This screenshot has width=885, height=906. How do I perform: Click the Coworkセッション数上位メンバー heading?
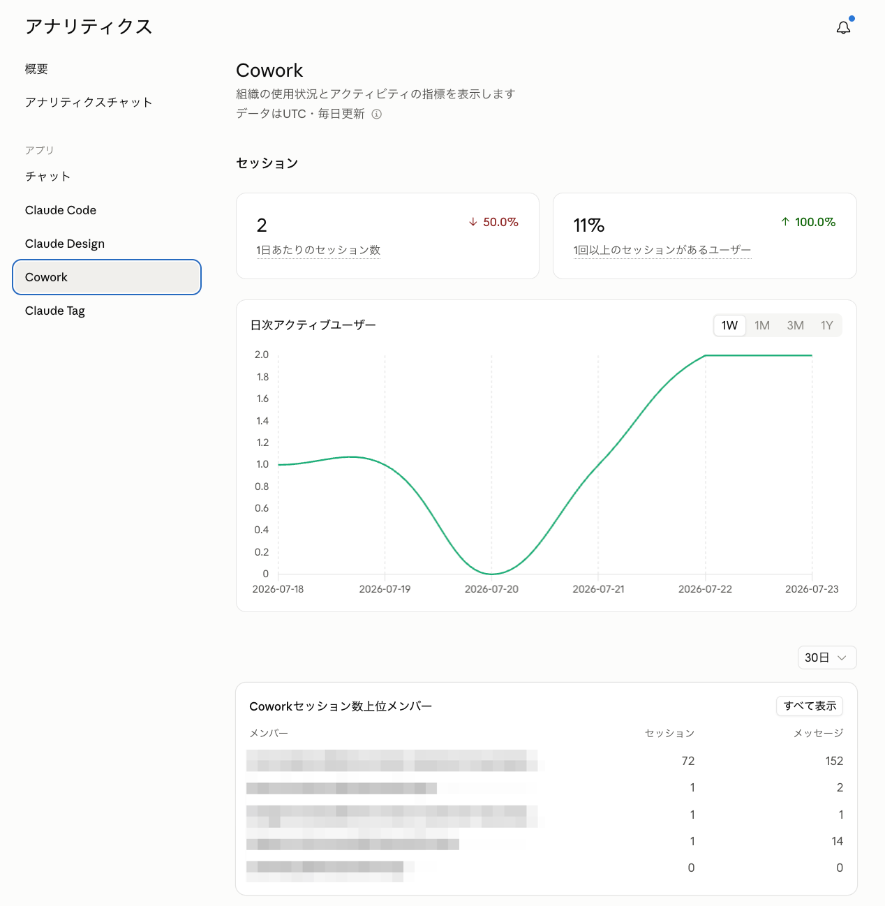341,706
